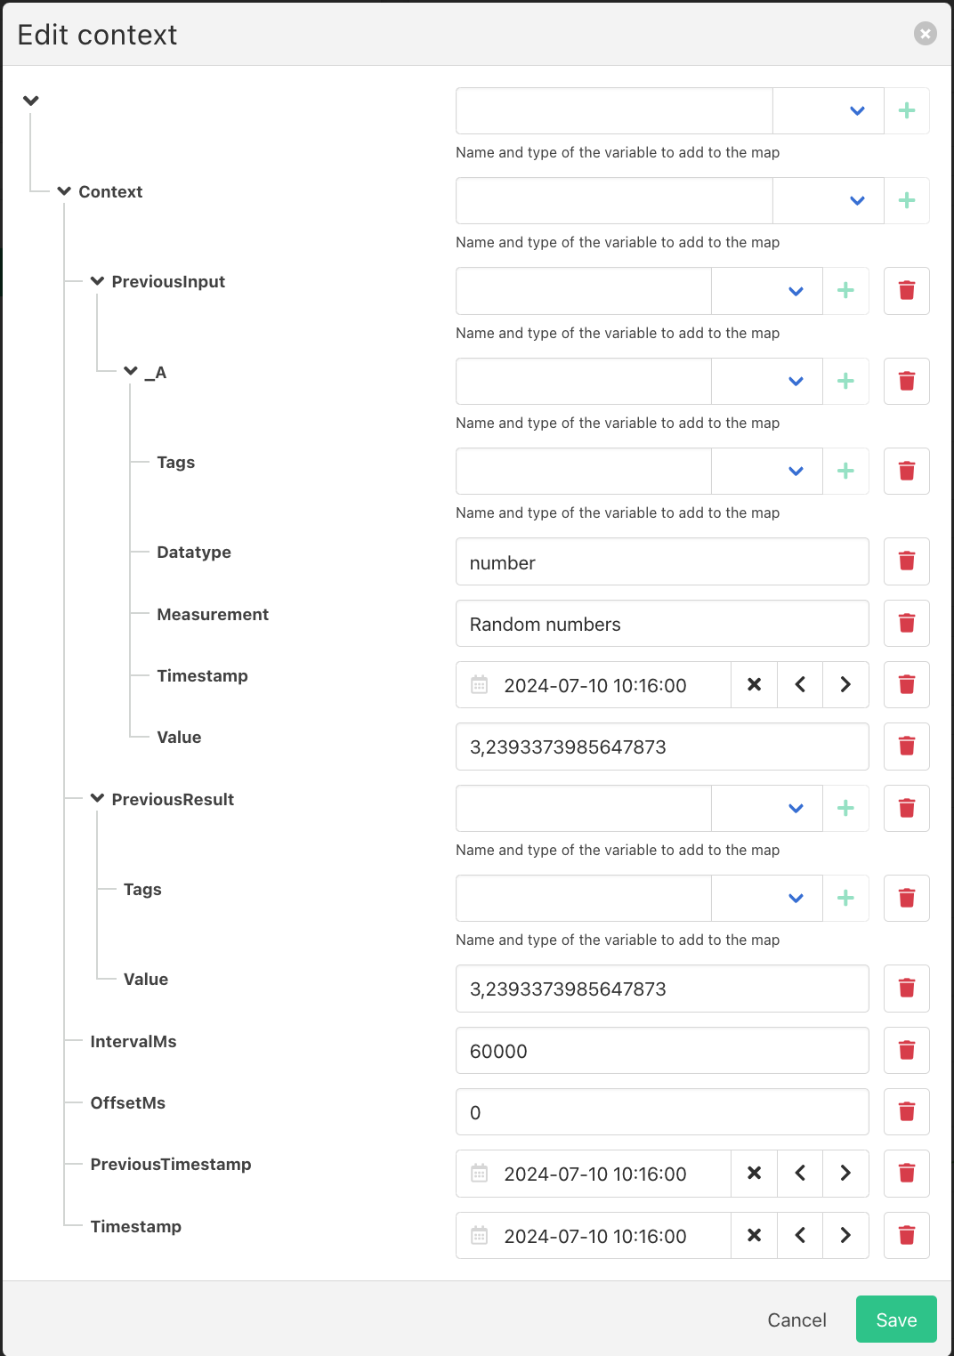This screenshot has width=954, height=1356.
Task: Add variable with plus in PreviousInput row
Action: click(845, 291)
